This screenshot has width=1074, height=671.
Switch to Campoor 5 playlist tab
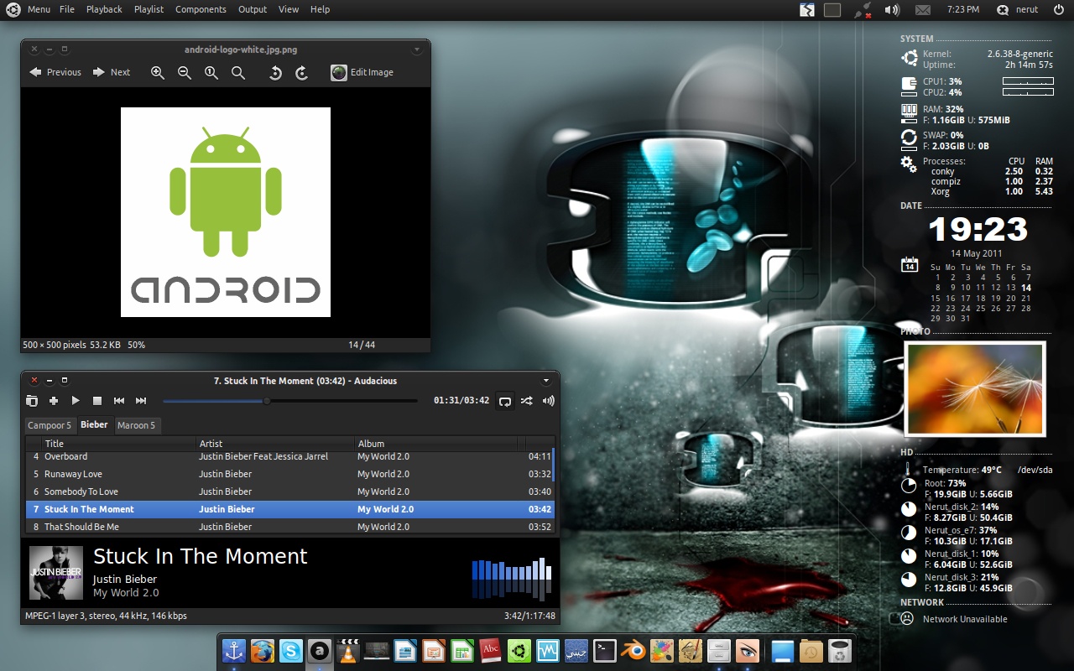pyautogui.click(x=50, y=425)
